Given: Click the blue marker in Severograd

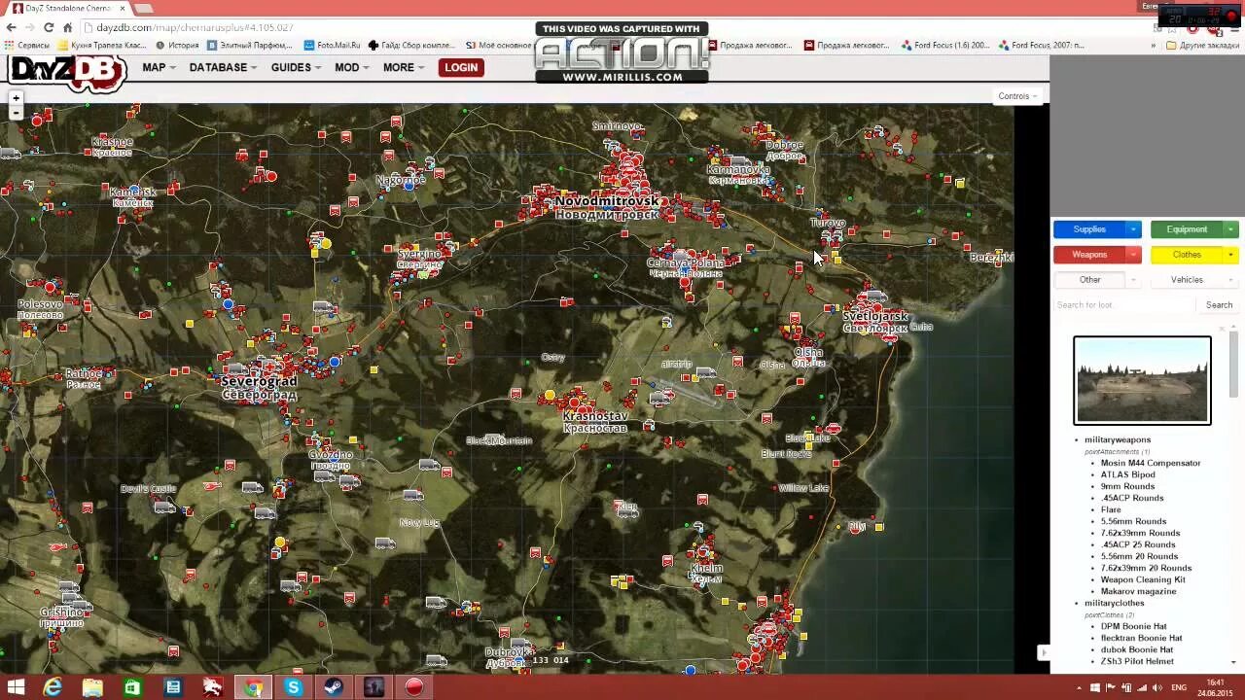Looking at the screenshot, I should click(x=335, y=362).
